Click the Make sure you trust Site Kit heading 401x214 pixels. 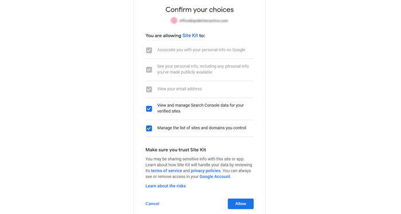176,150
